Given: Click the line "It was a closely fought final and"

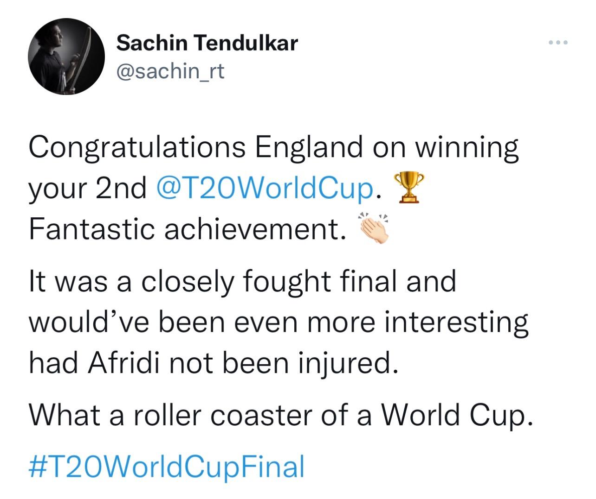Looking at the screenshot, I should point(243,281).
